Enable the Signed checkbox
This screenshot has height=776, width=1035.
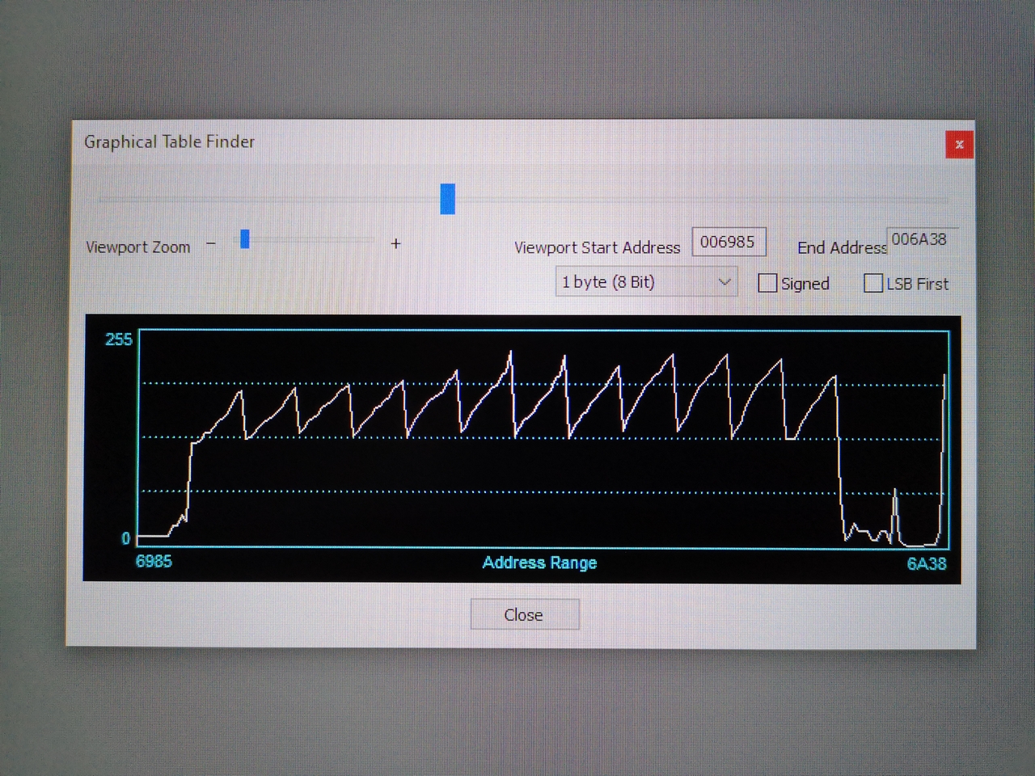pos(767,283)
